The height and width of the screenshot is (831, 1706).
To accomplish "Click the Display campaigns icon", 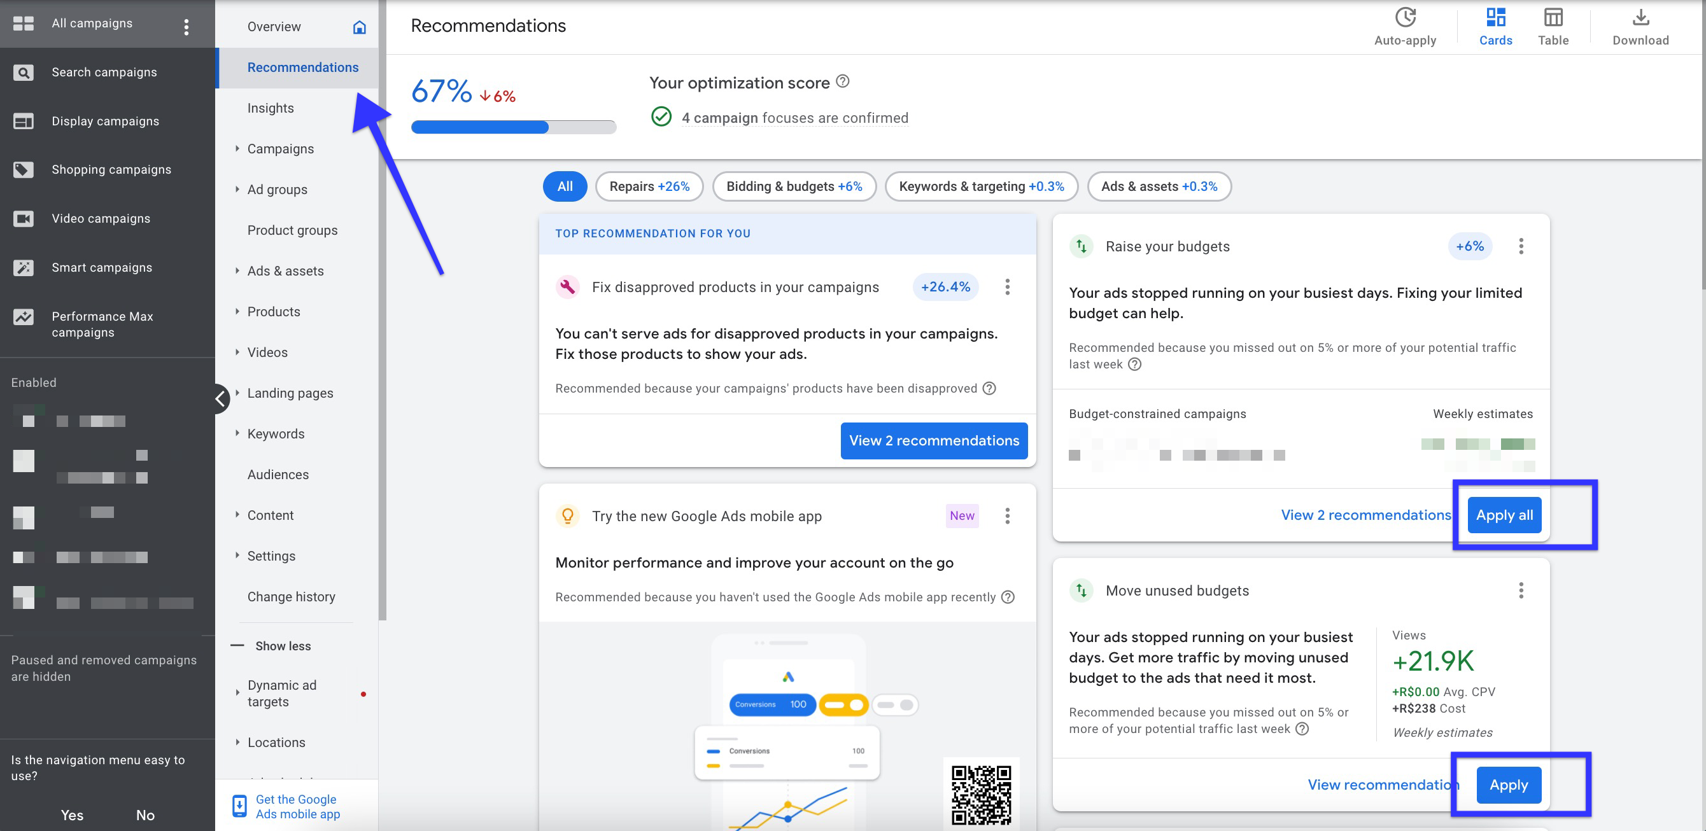I will tap(23, 121).
